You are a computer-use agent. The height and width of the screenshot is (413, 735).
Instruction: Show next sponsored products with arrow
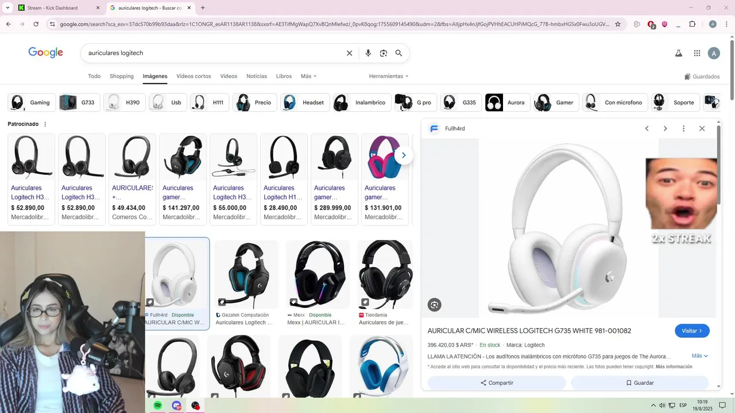pyautogui.click(x=404, y=155)
